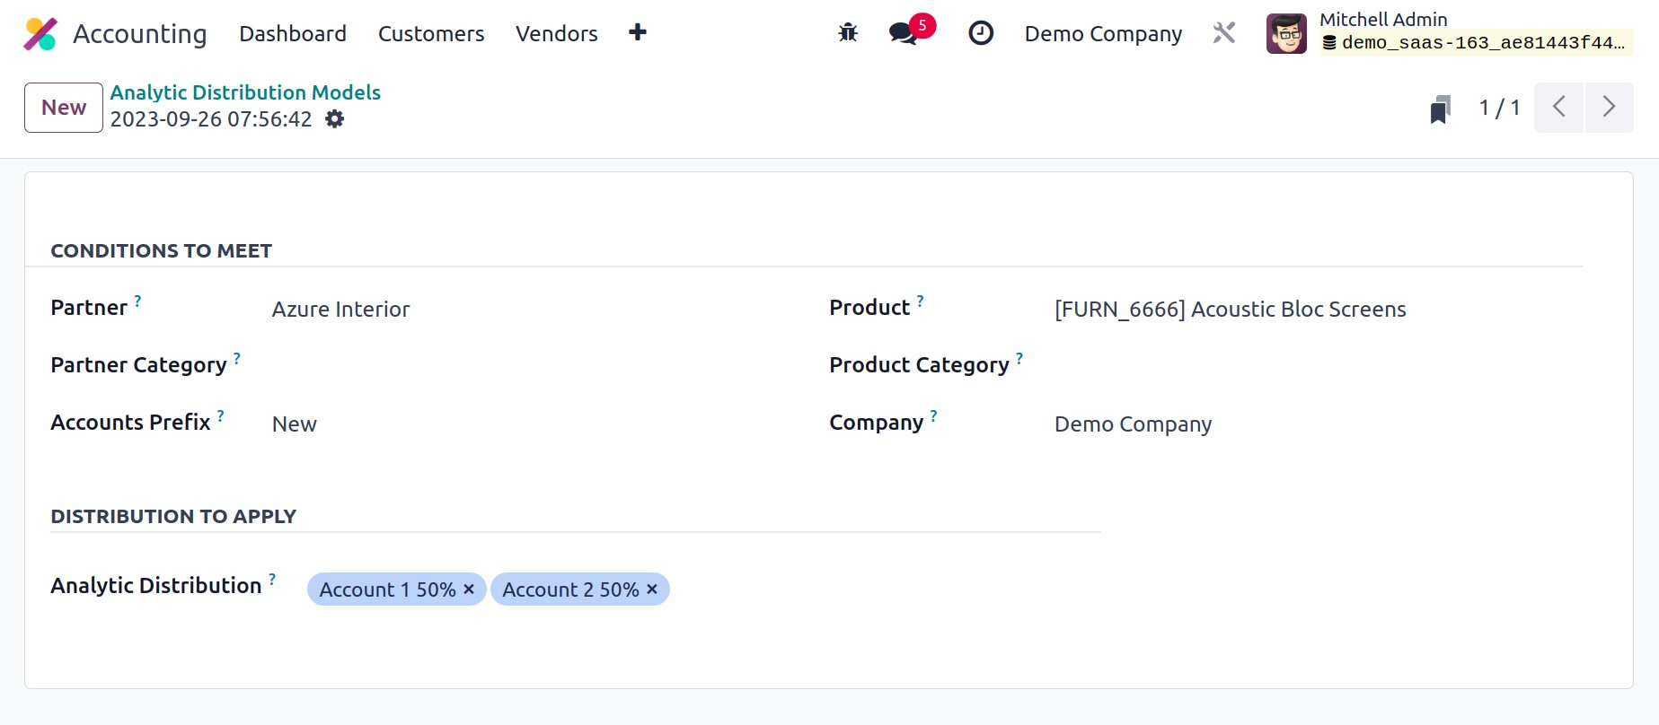Click the bookmark icon near pager
The height and width of the screenshot is (725, 1659).
[1440, 109]
